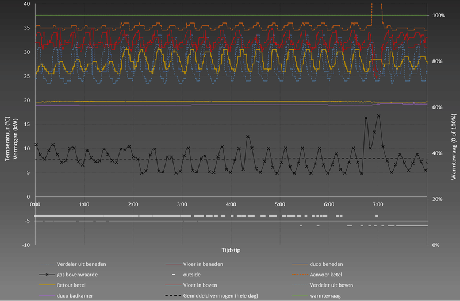The width and height of the screenshot is (460, 301).
Task: Click the 4:00 time axis label
Action: point(231,204)
